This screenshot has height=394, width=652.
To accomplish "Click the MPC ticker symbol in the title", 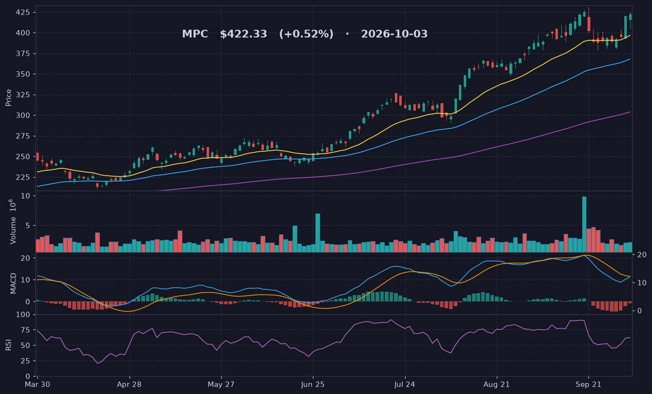I will (195, 34).
